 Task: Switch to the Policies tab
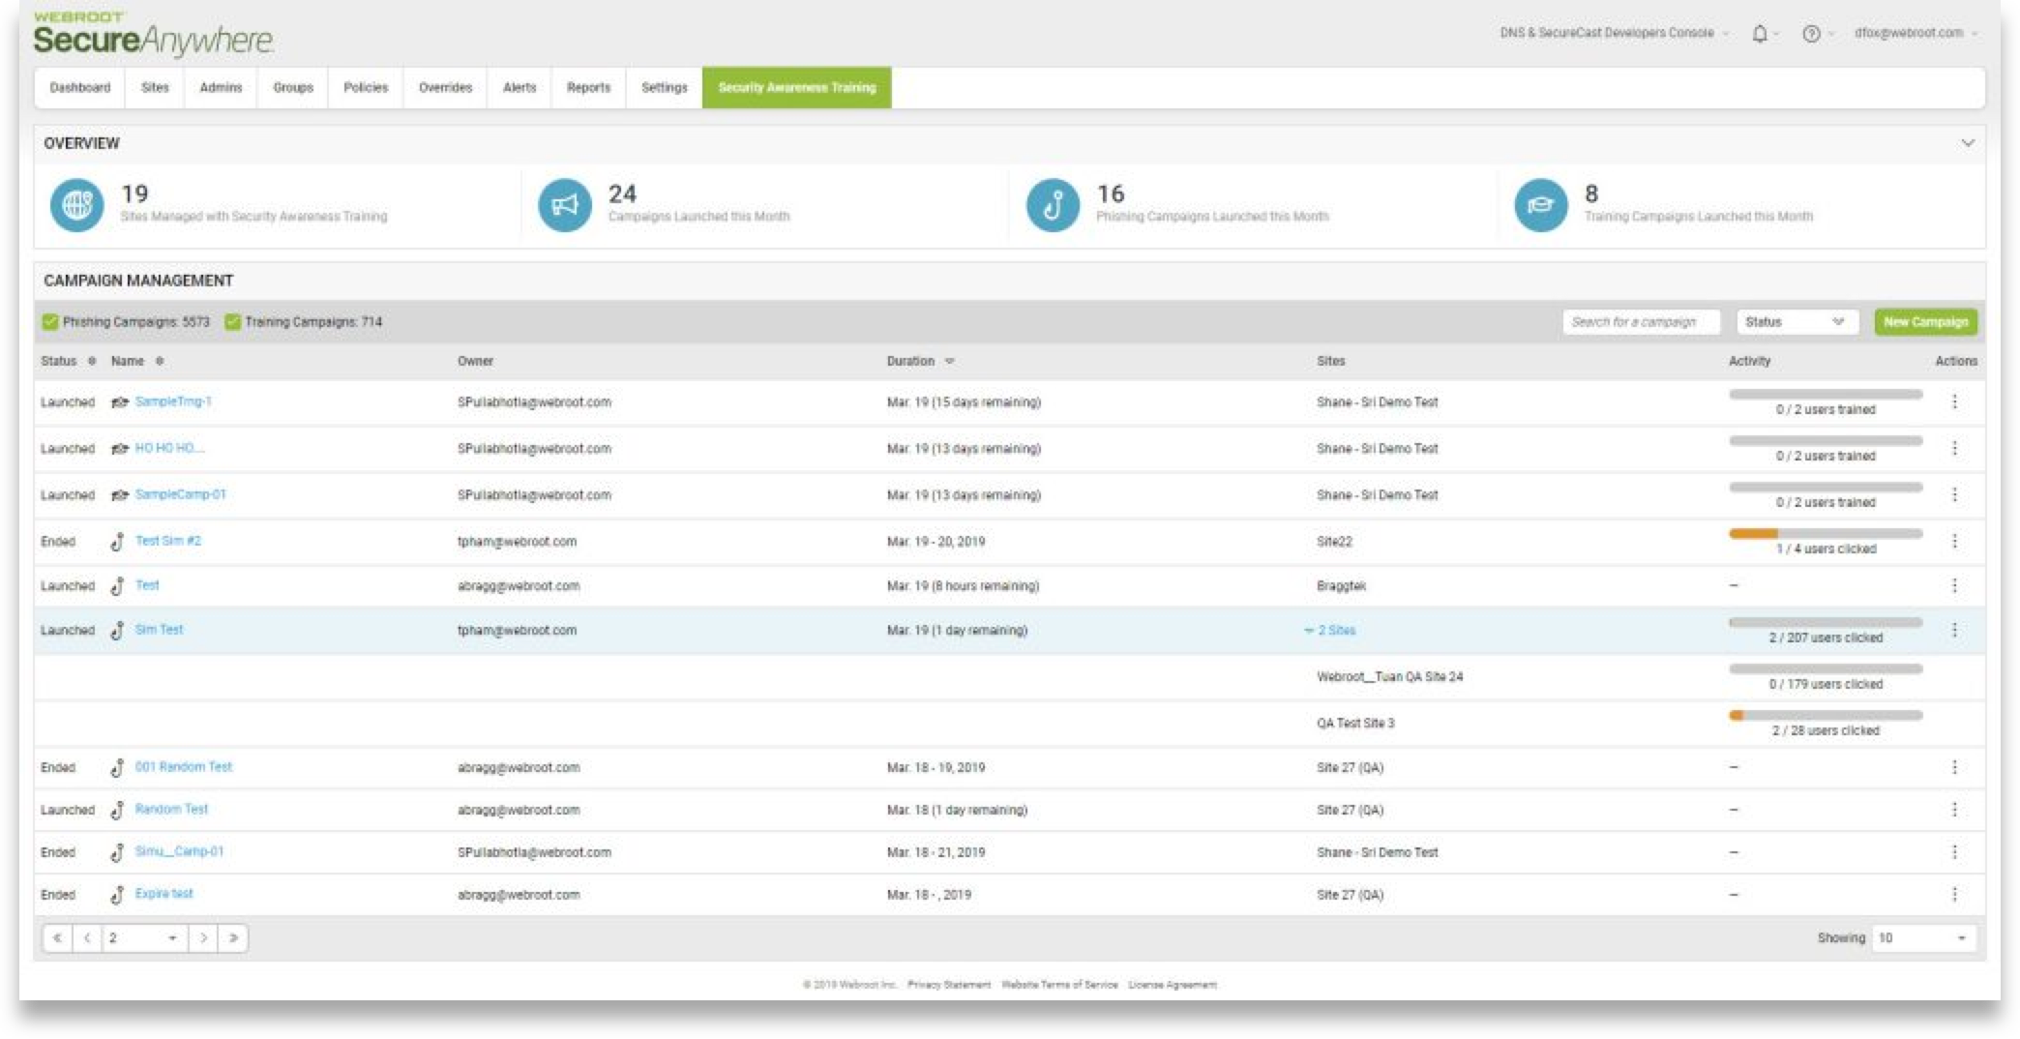point(366,87)
